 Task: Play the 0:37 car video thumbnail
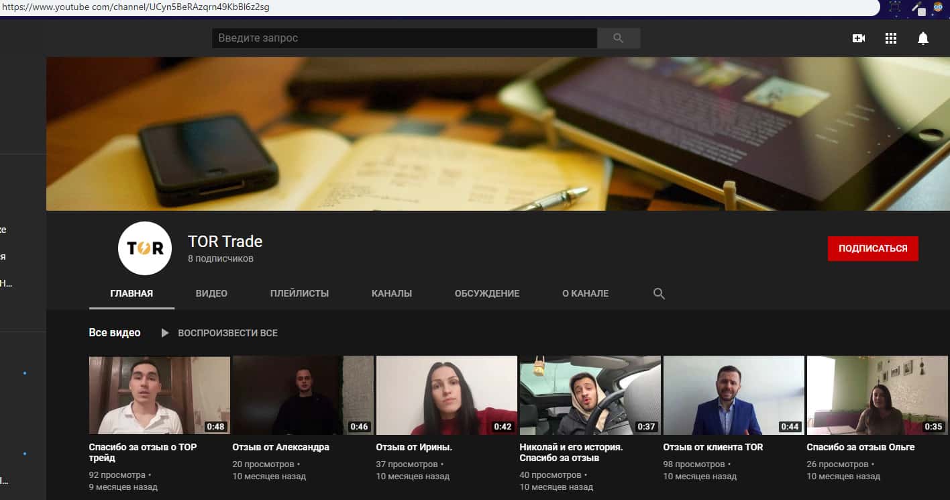pyautogui.click(x=590, y=395)
